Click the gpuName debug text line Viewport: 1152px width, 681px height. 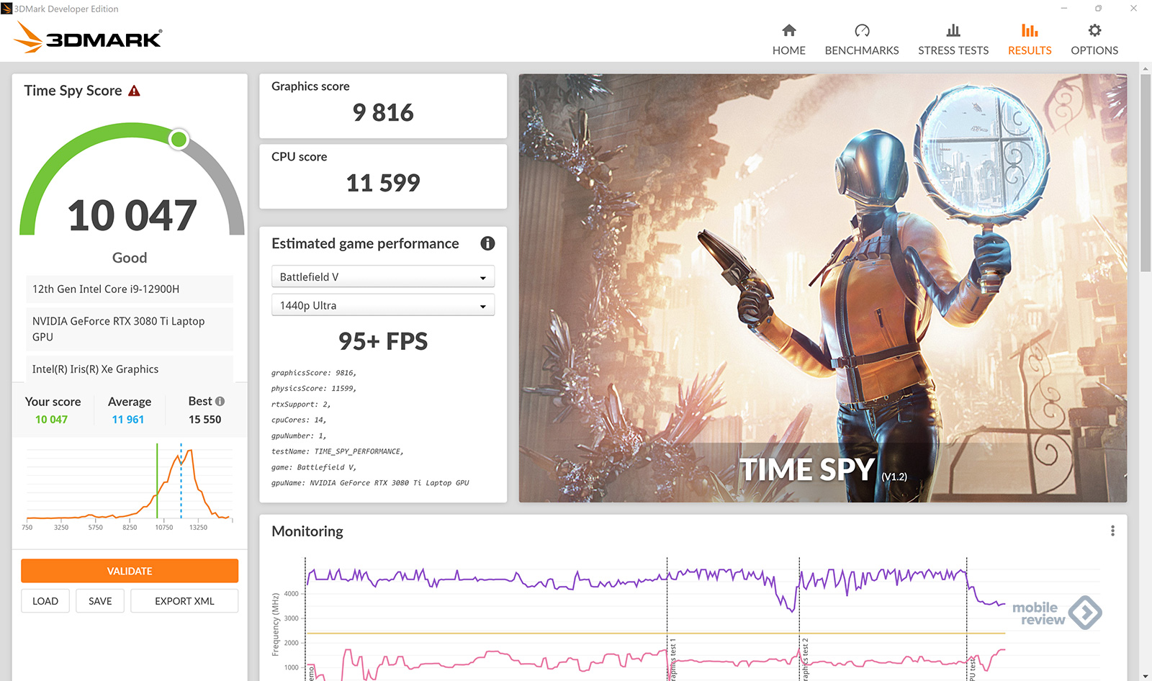point(370,483)
